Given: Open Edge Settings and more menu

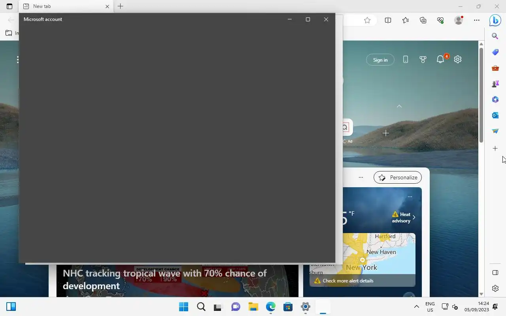Looking at the screenshot, I should pos(477,20).
